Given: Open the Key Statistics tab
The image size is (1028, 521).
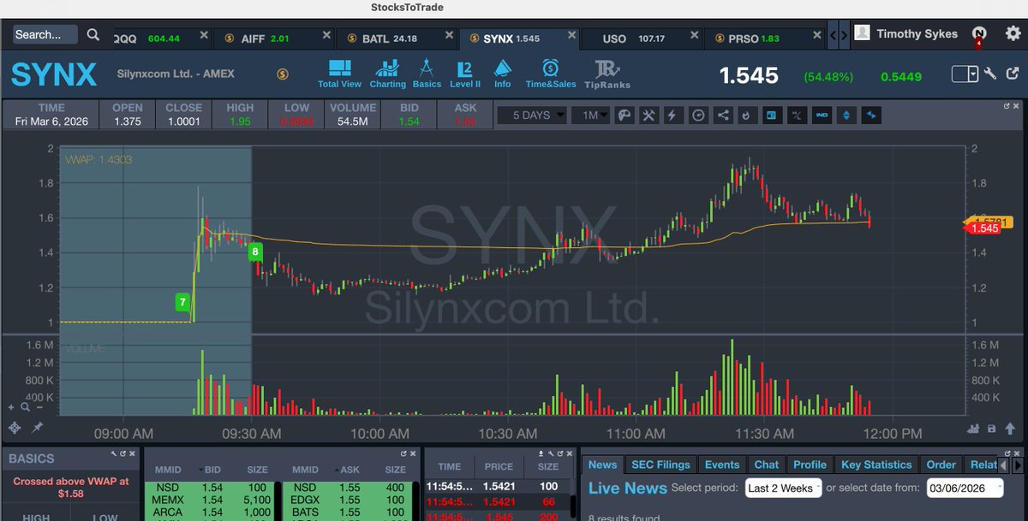Looking at the screenshot, I should pyautogui.click(x=876, y=465).
